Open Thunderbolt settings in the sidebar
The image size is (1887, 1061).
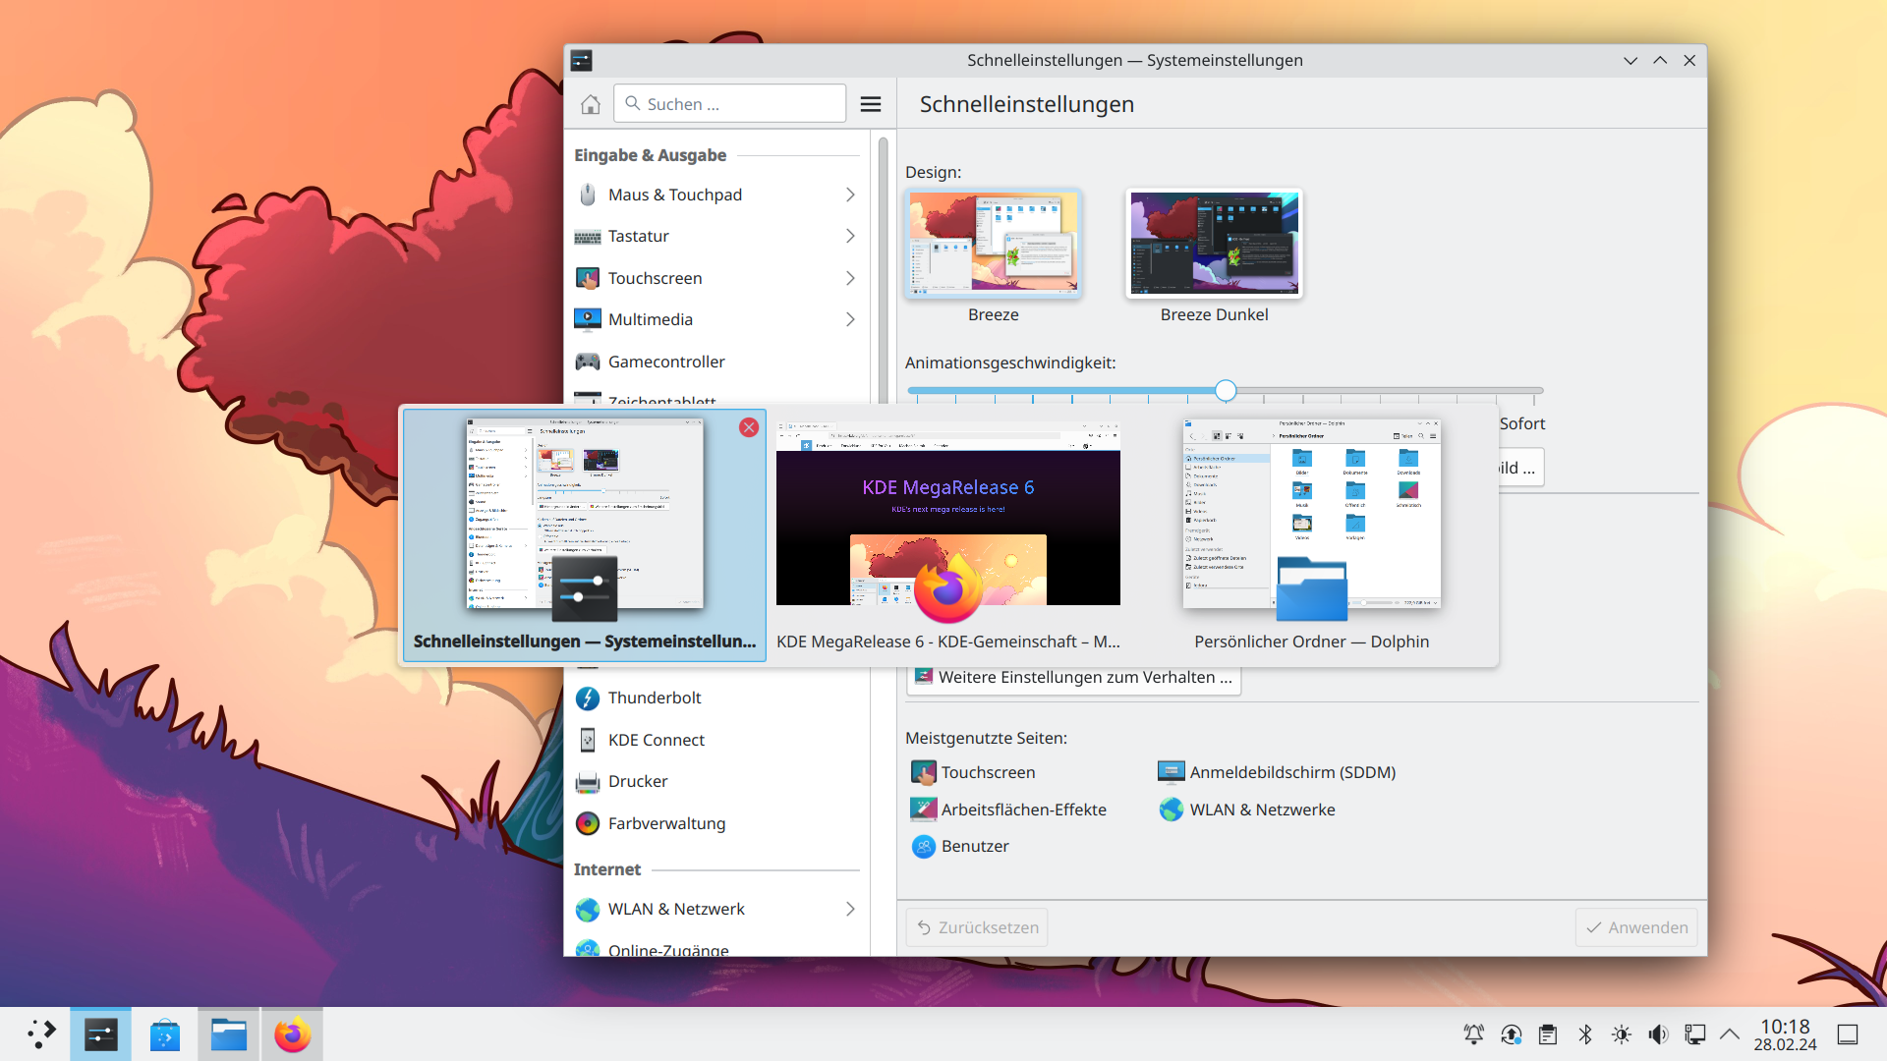[x=654, y=698]
